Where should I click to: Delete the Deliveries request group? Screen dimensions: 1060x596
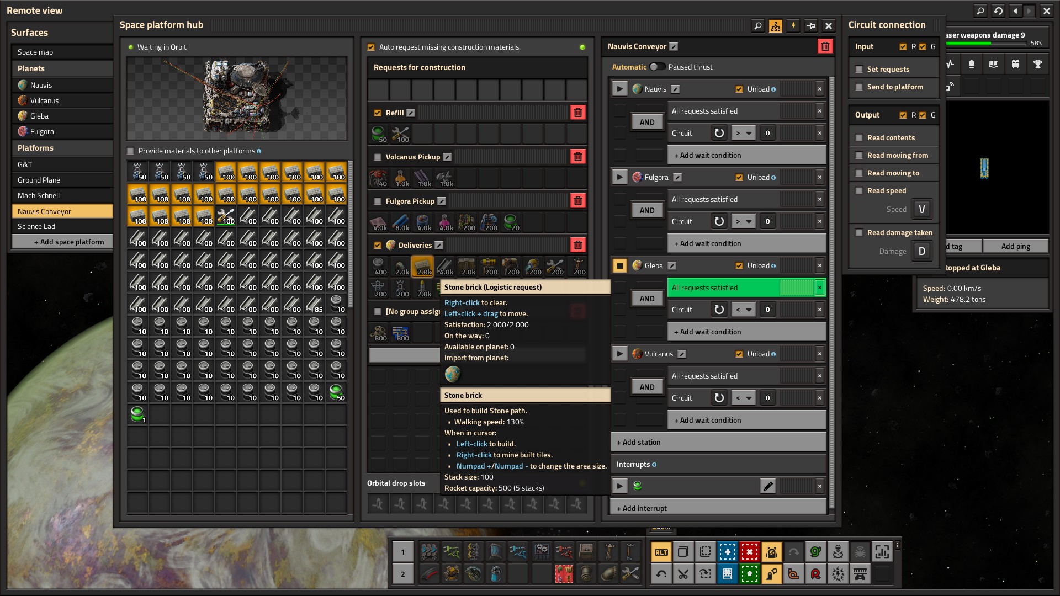[578, 245]
